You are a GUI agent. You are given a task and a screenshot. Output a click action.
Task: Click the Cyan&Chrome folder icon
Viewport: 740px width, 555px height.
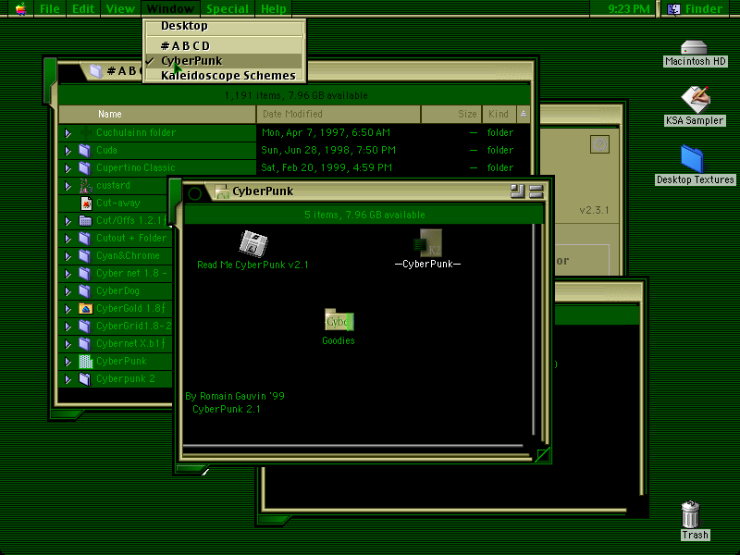click(85, 256)
